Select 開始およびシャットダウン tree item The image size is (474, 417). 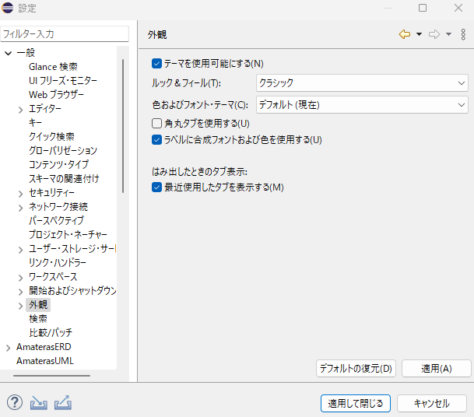coord(72,290)
